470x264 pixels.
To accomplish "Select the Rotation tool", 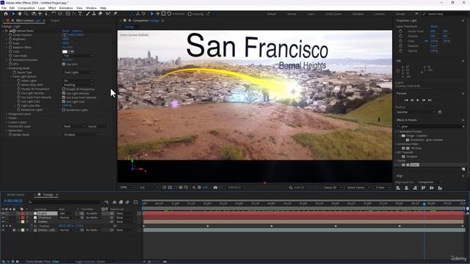I will tap(54, 14).
